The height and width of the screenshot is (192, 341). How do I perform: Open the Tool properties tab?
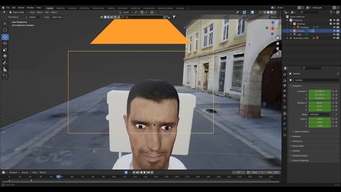pos(285,75)
